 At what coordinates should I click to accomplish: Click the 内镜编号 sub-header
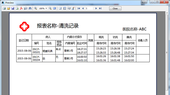click(x=70, y=43)
